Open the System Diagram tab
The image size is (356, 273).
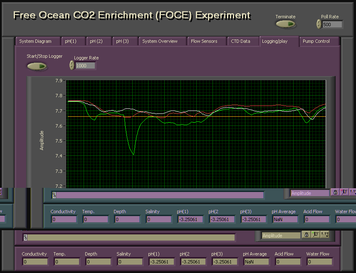coord(35,41)
